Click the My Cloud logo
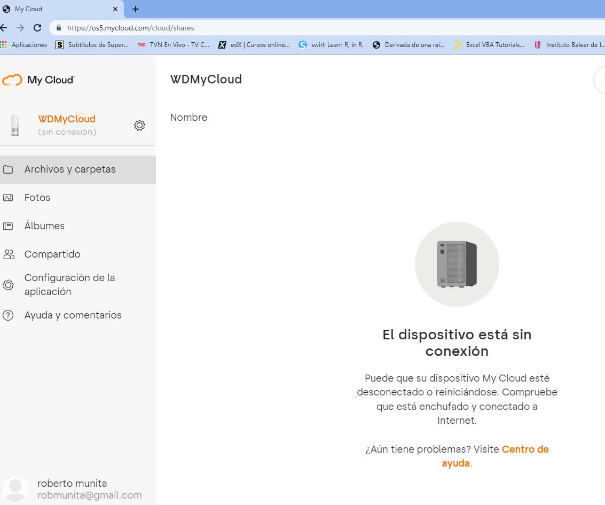The image size is (605, 505). click(38, 80)
